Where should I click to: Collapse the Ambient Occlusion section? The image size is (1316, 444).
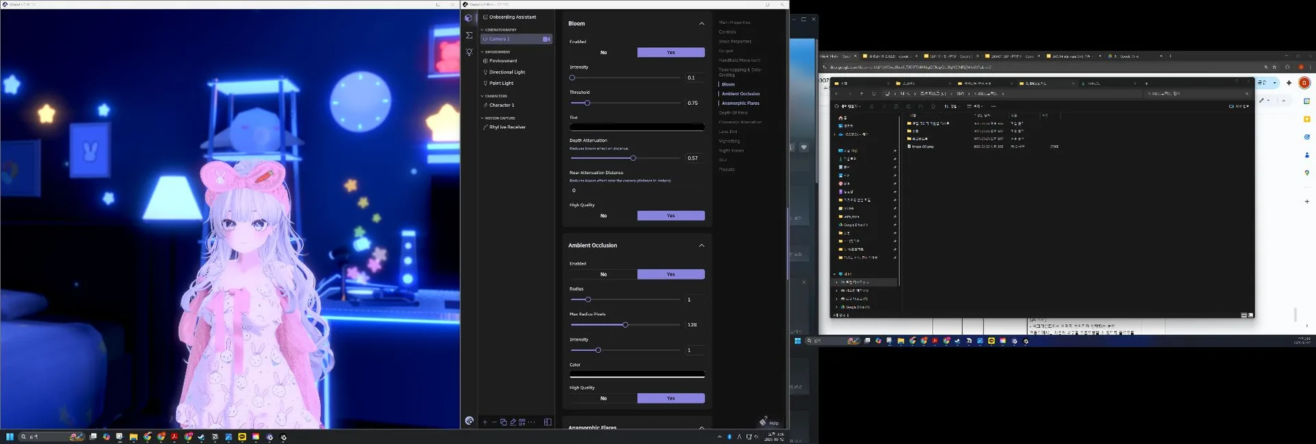point(701,245)
